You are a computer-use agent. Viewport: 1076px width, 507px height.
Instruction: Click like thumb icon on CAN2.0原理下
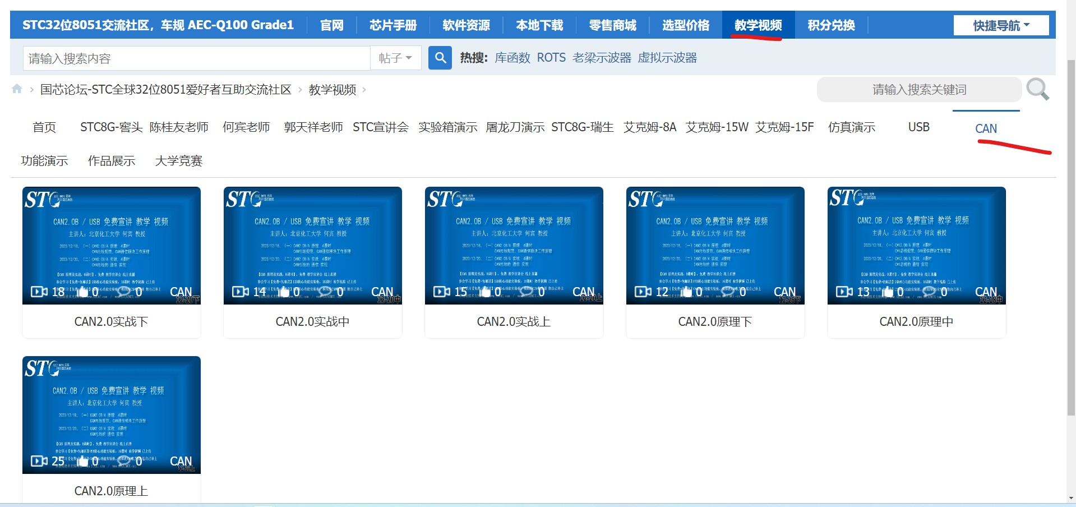(687, 292)
